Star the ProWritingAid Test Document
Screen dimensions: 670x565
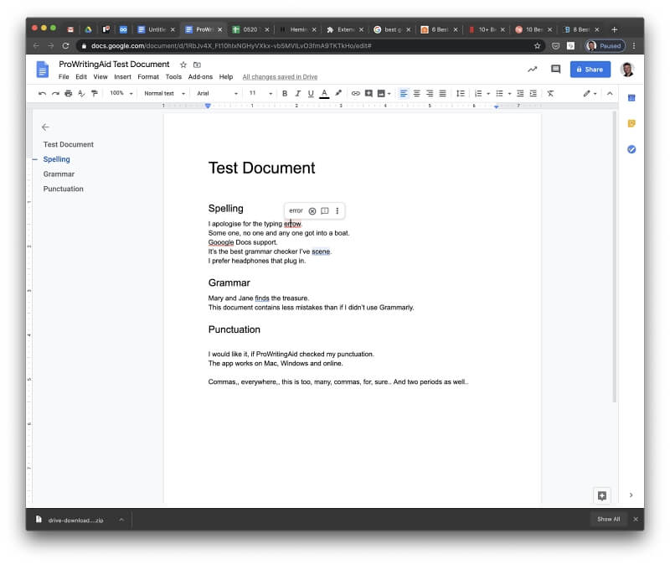pos(183,65)
